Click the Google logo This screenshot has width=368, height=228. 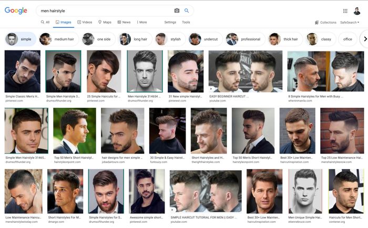[x=16, y=11]
